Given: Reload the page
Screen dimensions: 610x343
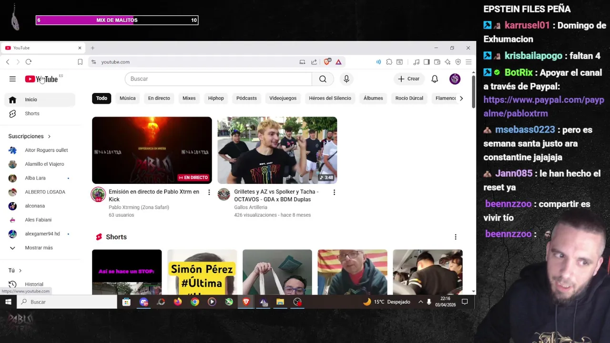Looking at the screenshot, I should 29,62.
